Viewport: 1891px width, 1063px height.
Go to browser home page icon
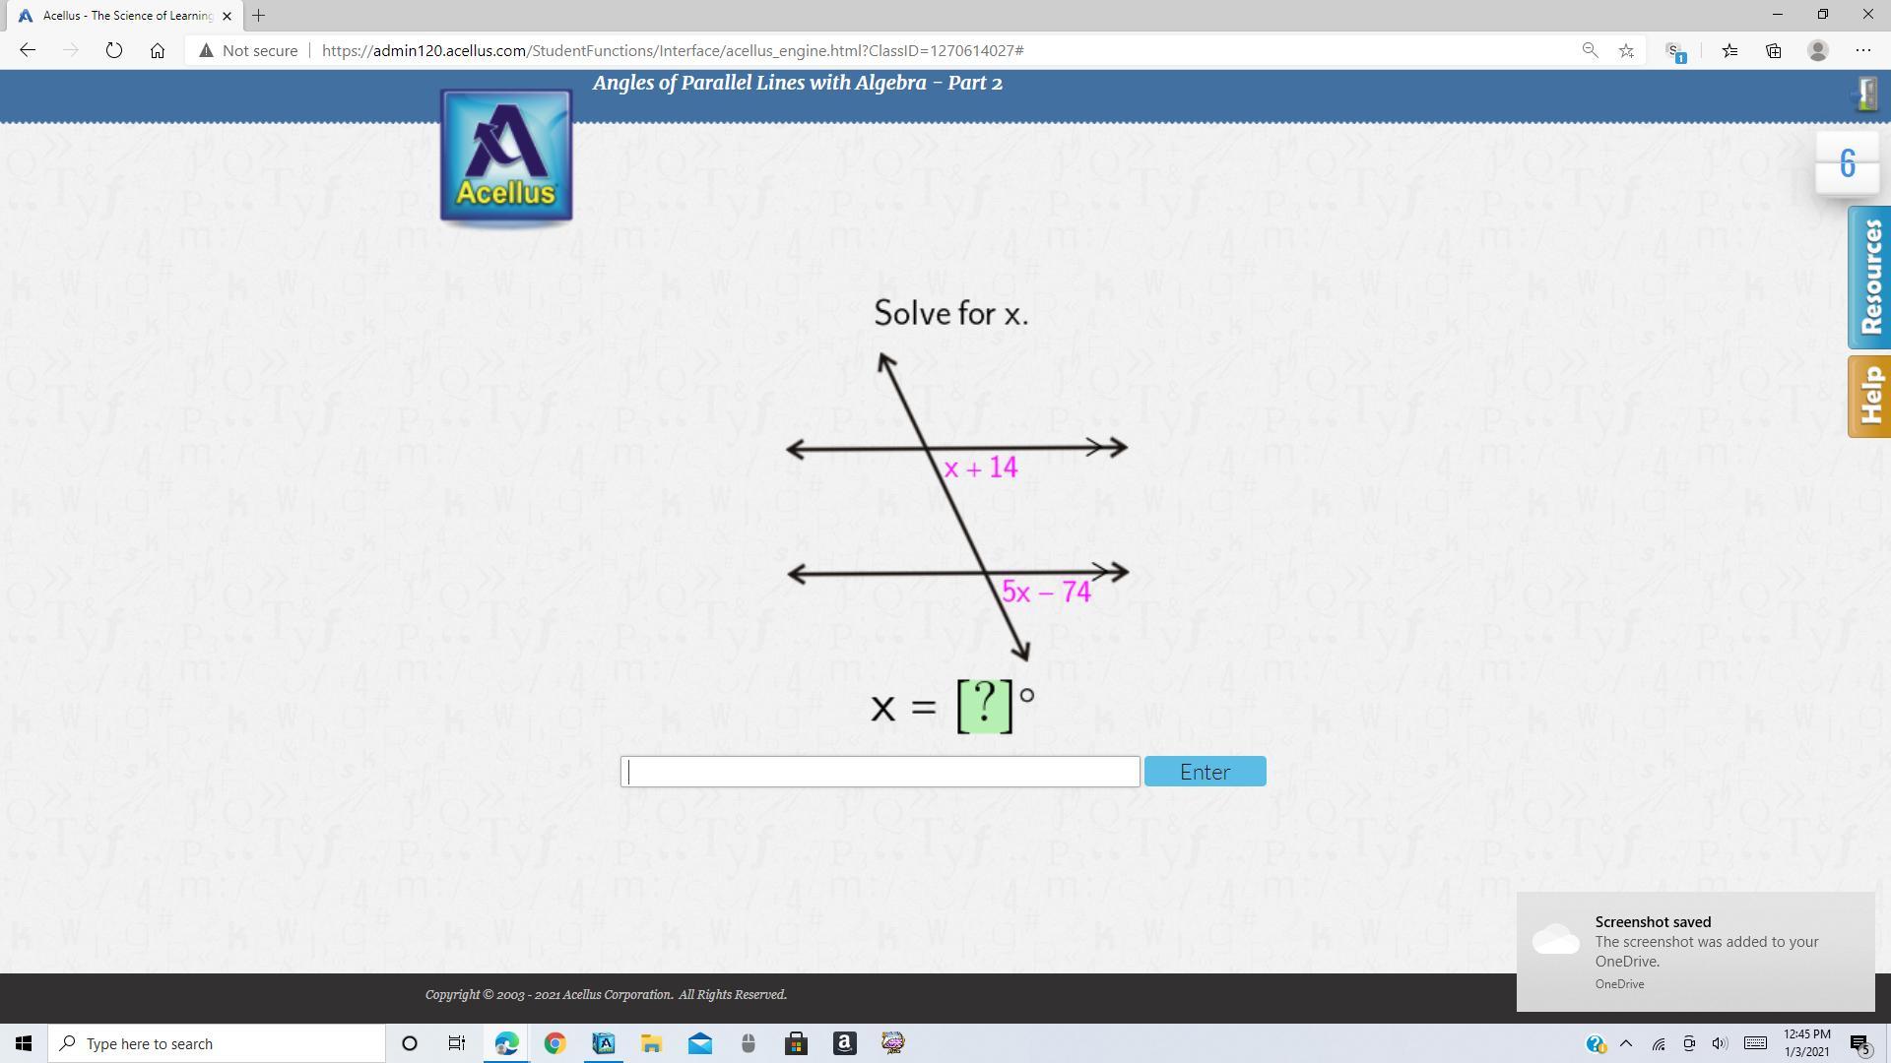coord(158,50)
